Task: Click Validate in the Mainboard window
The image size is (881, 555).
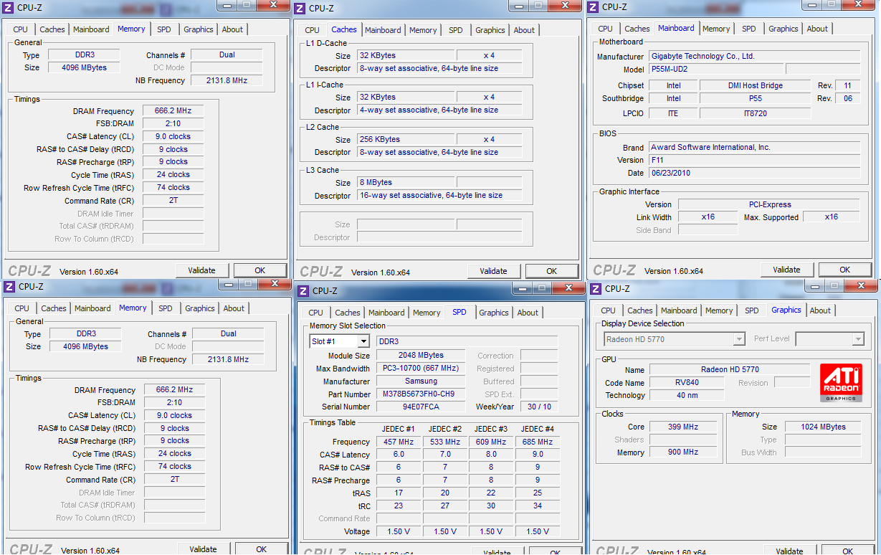Action: tap(786, 270)
